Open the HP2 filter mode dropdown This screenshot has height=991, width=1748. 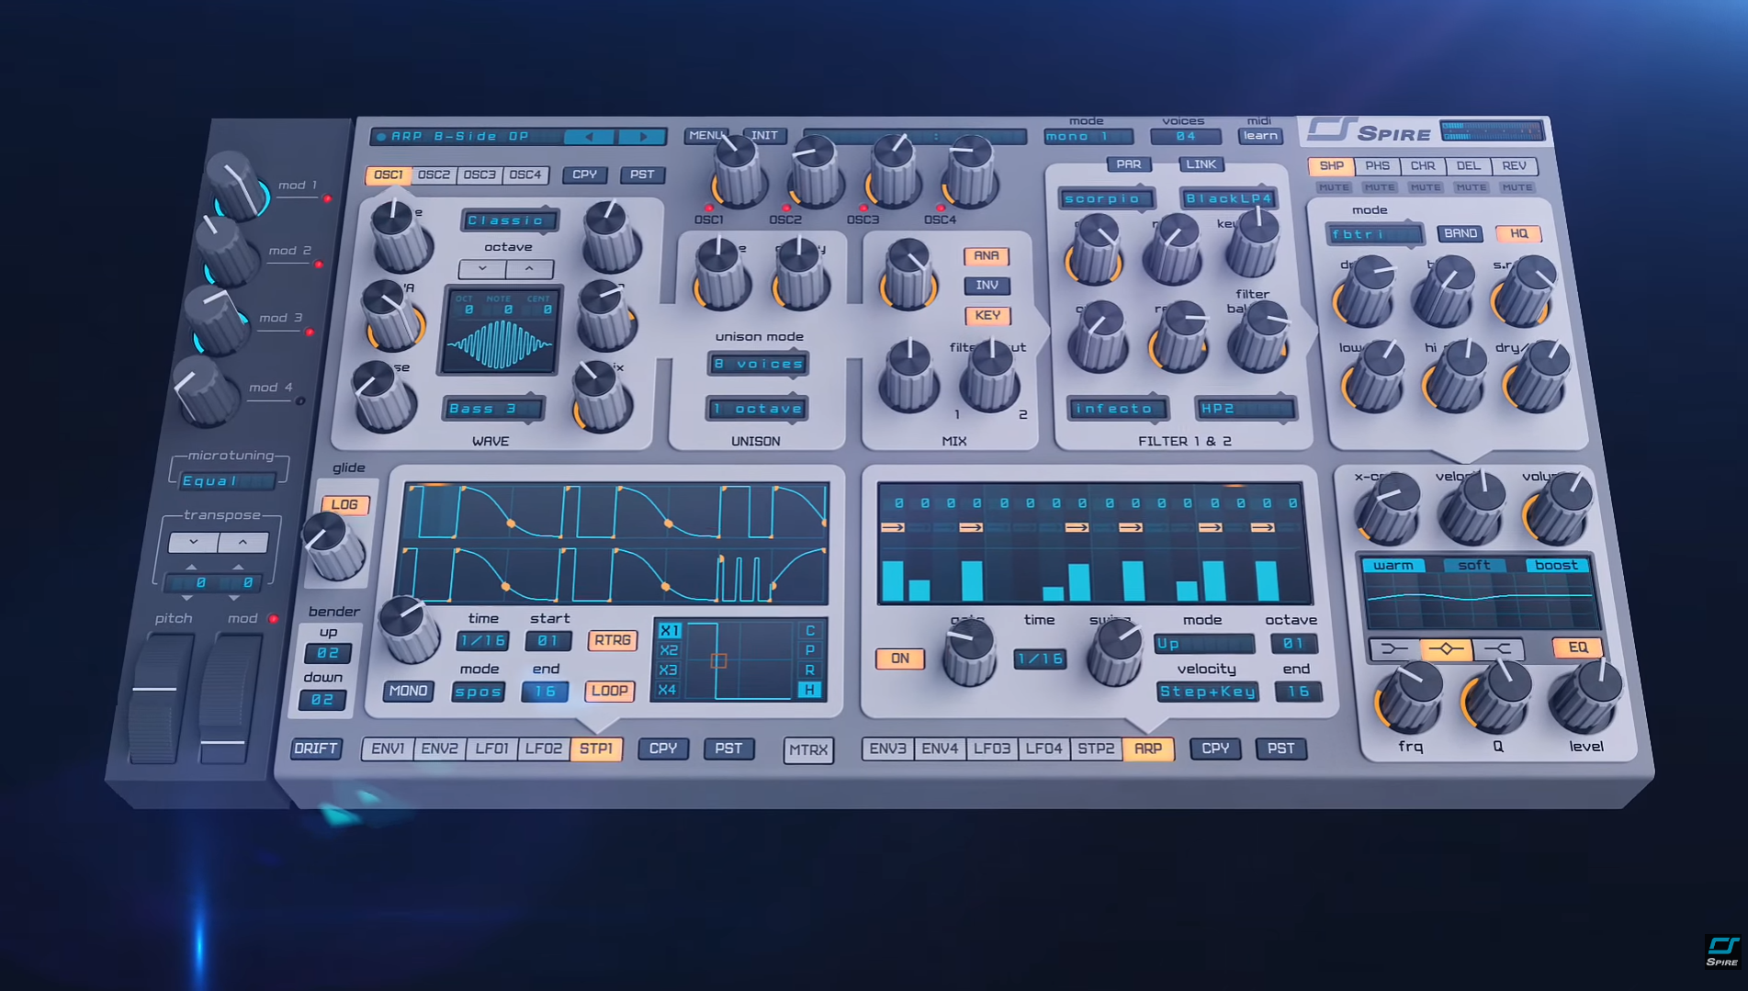[x=1246, y=408]
